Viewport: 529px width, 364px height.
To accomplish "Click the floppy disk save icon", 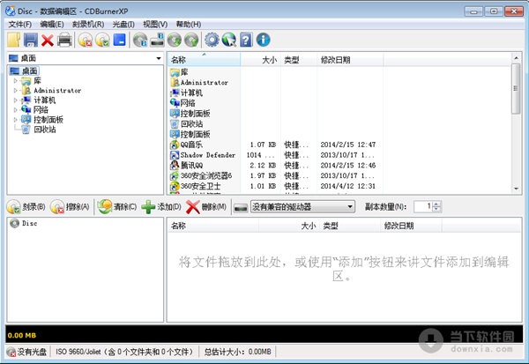I will tap(31, 41).
